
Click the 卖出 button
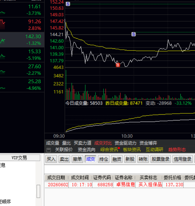(x=64, y=159)
